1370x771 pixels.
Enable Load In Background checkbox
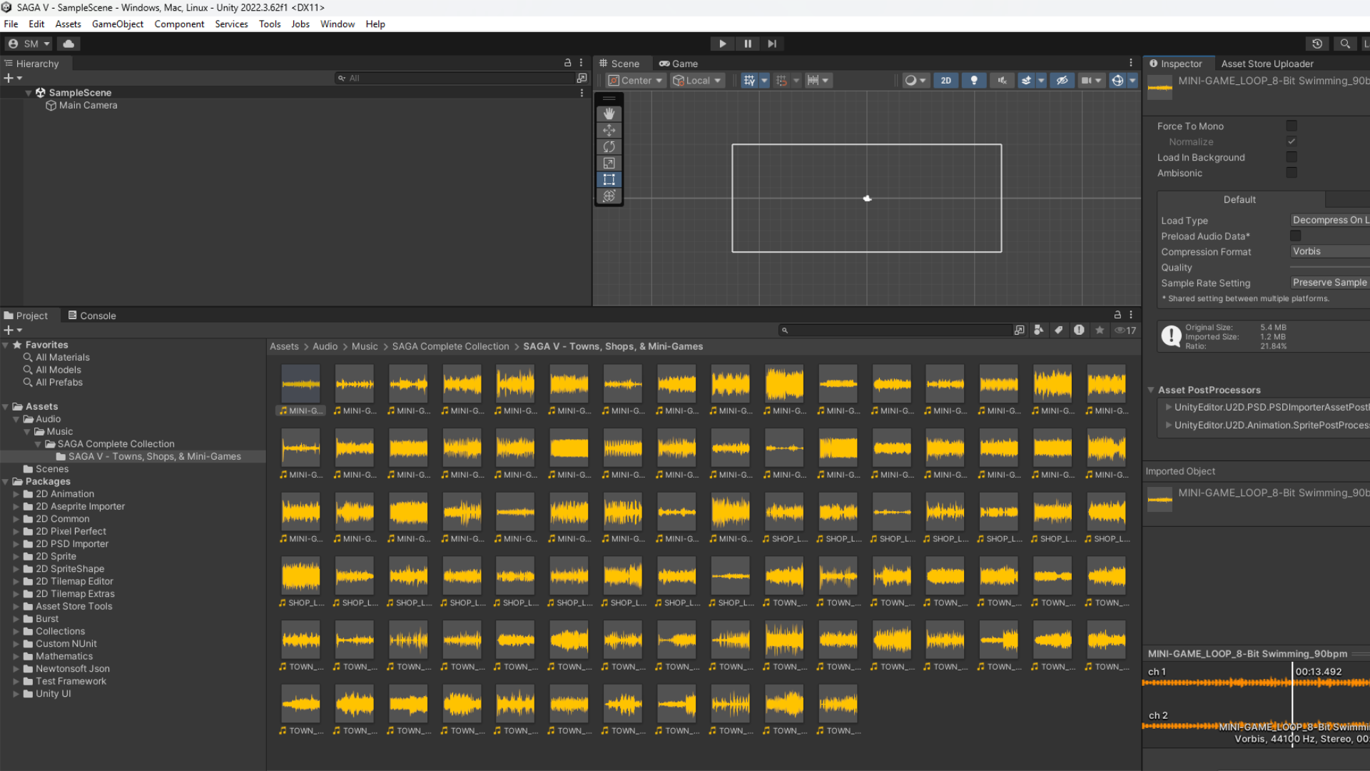point(1292,157)
